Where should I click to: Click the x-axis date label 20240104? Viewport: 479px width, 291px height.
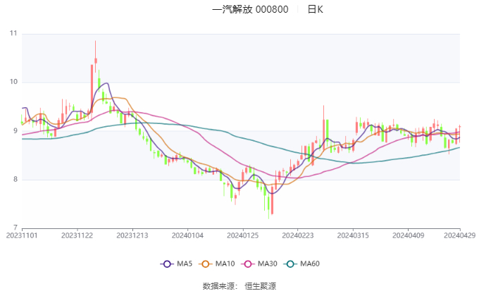coord(187,235)
